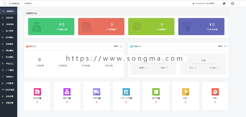Click the power logout icon
The image size is (246, 117).
(232, 4)
